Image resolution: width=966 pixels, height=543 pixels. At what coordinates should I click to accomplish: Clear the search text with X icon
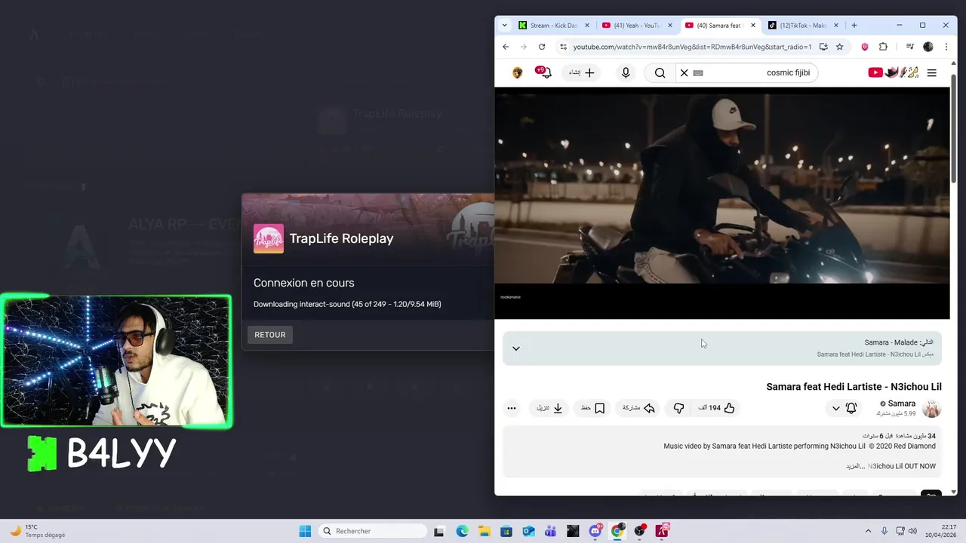(x=685, y=73)
